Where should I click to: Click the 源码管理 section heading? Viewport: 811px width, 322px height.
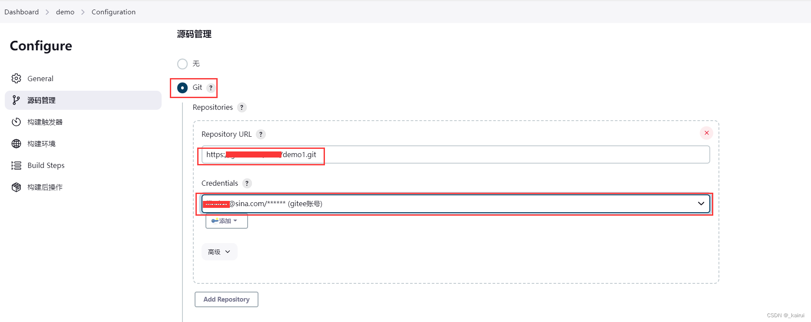pyautogui.click(x=194, y=34)
